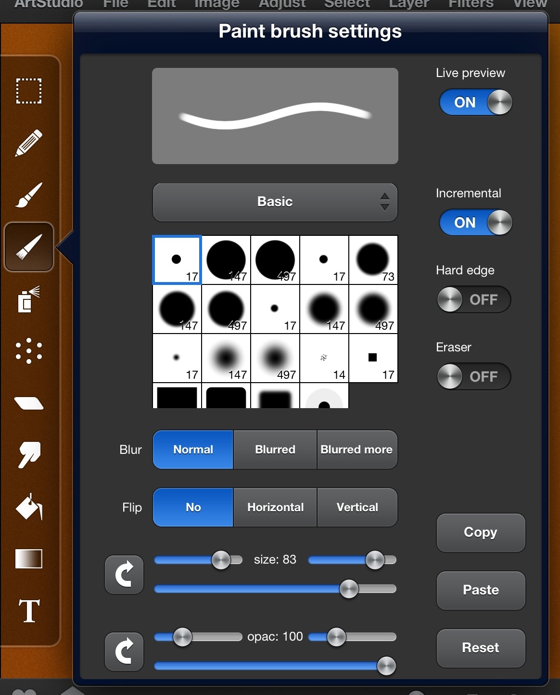Enable the Hard edge switch
Screen dimensions: 560x695
click(474, 299)
